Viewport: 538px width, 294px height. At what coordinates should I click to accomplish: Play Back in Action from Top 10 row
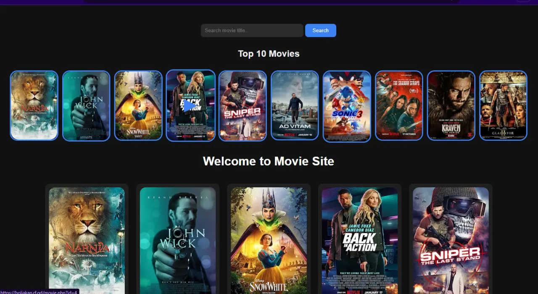click(190, 105)
